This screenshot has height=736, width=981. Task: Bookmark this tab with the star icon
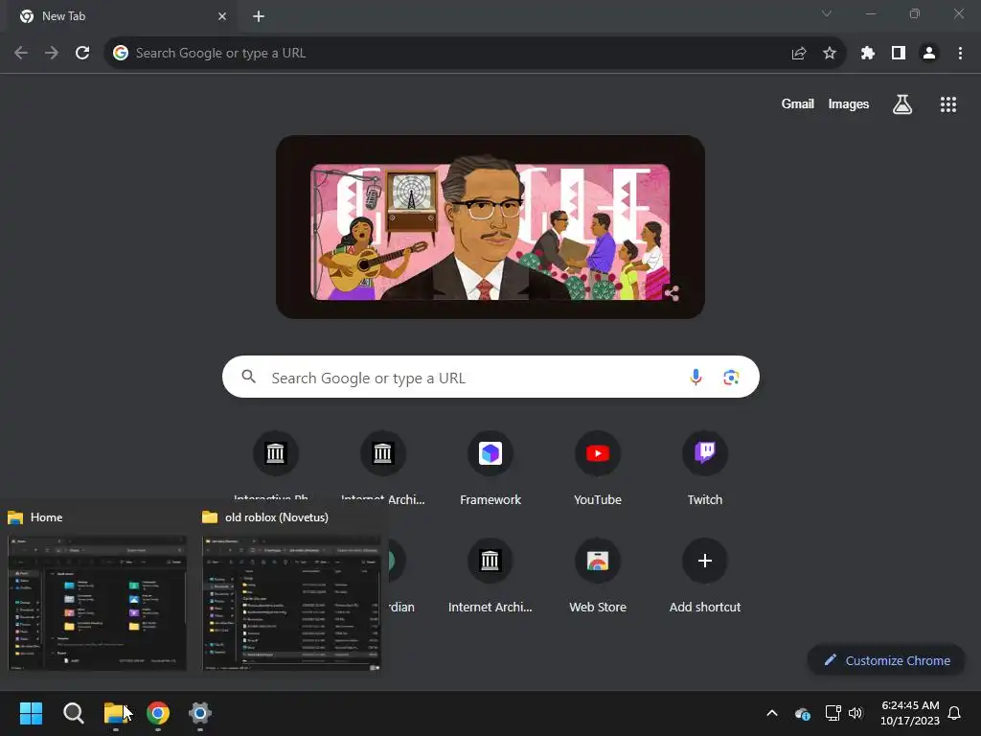(x=830, y=54)
